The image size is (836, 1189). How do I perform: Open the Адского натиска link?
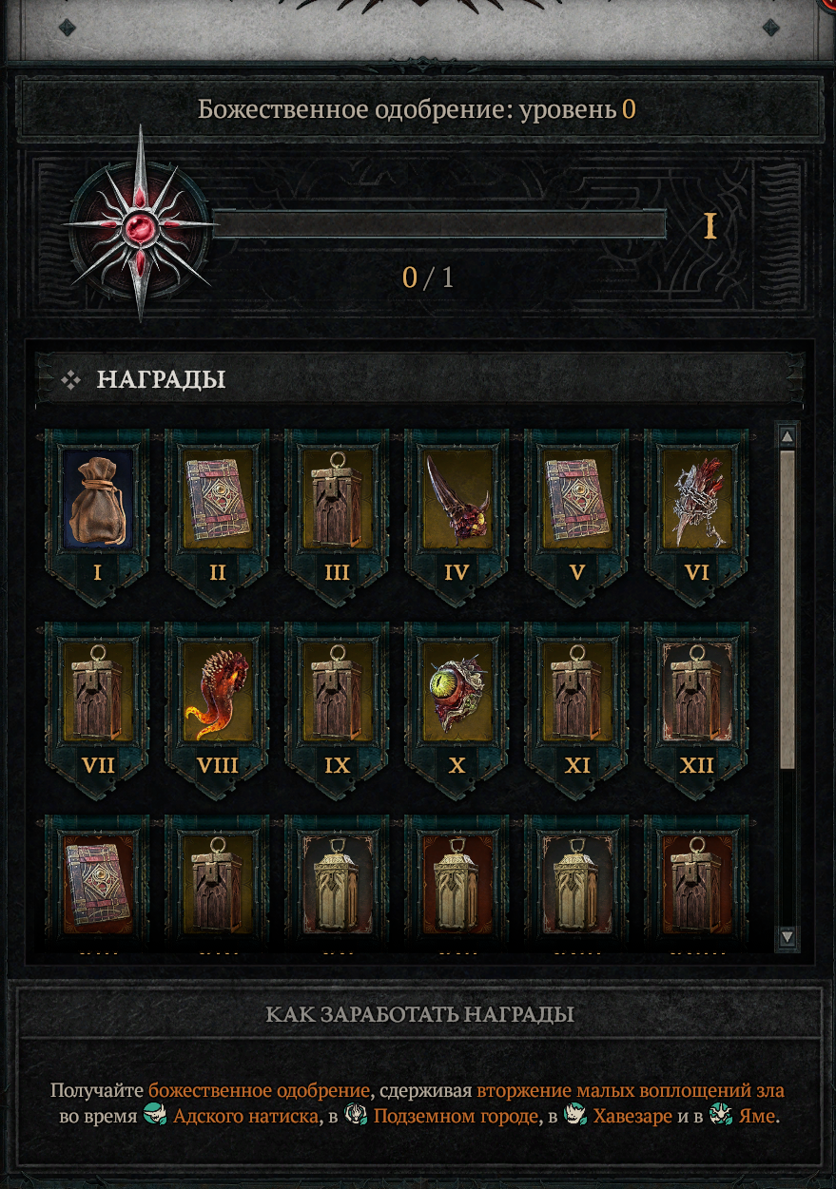[x=244, y=1116]
